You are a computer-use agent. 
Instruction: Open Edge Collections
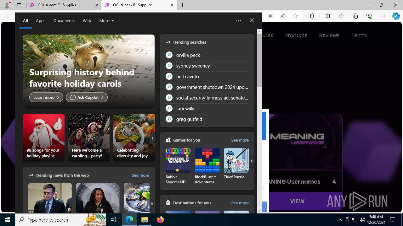[x=355, y=16]
